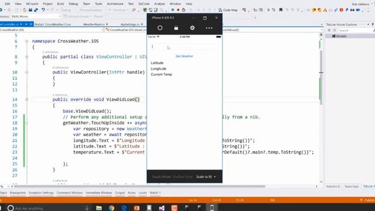375x211 pixels.
Task: Click the iPhone simulator taskbar icon
Action: click(212, 208)
